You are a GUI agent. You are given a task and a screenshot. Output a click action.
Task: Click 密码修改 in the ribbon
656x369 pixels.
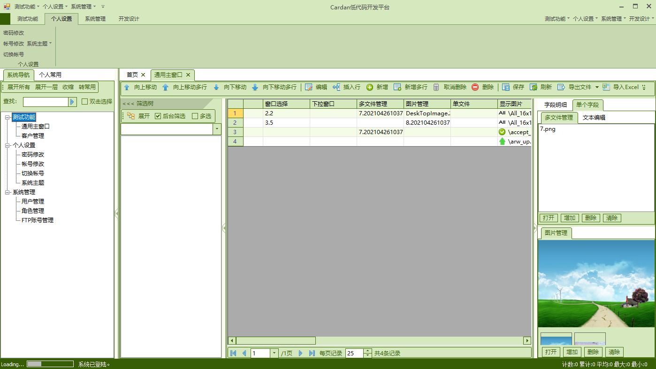[x=14, y=33]
